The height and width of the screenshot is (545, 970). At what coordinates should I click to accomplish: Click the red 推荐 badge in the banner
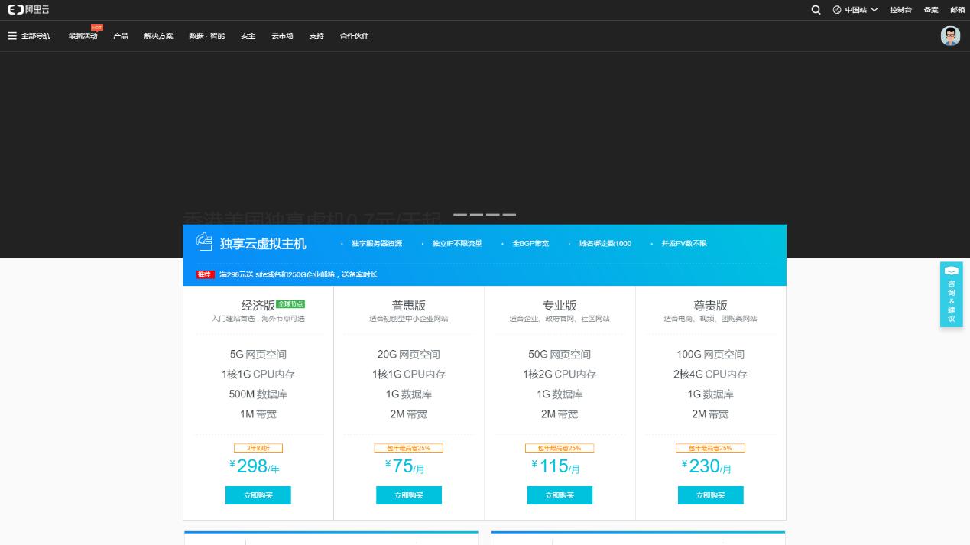pyautogui.click(x=203, y=274)
